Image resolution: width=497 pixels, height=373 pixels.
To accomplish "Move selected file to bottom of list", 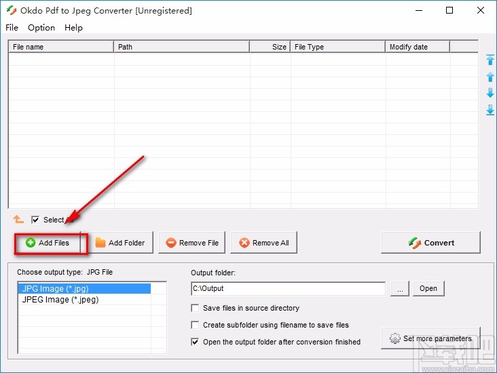I will (490, 110).
